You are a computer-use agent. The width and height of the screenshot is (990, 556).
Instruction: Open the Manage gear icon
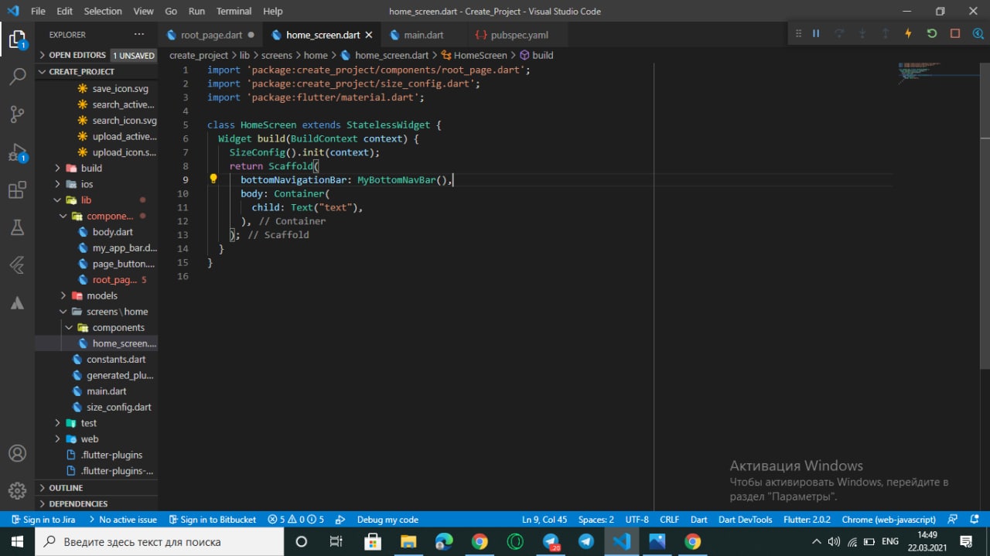[17, 491]
